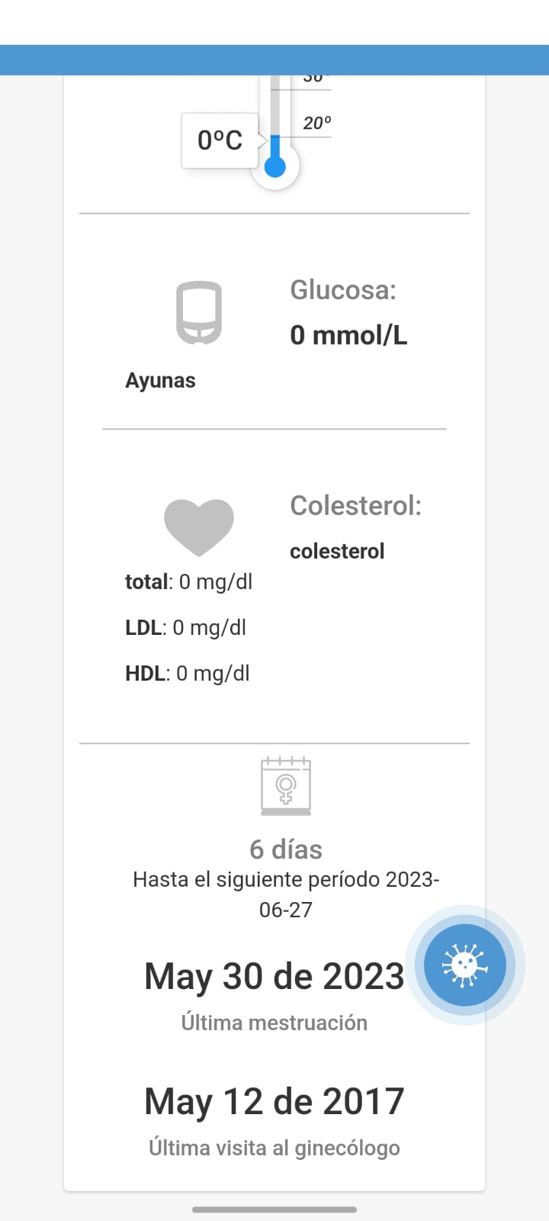Tap the bottom home gesture bar
Image resolution: width=549 pixels, height=1221 pixels.
pos(274,1210)
